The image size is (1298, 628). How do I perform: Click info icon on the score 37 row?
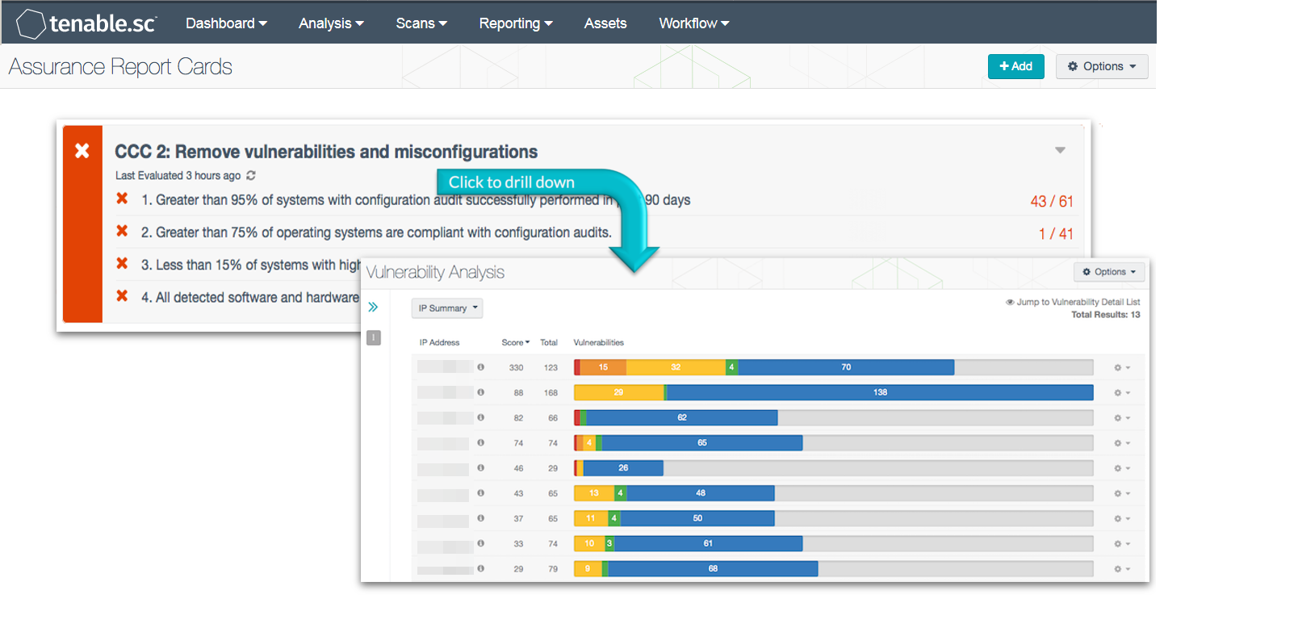(x=480, y=518)
